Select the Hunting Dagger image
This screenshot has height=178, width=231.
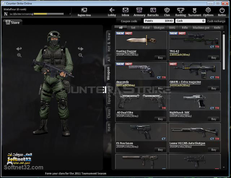pos(141,40)
